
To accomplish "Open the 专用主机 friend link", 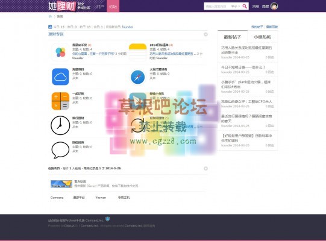I will coord(124,198).
